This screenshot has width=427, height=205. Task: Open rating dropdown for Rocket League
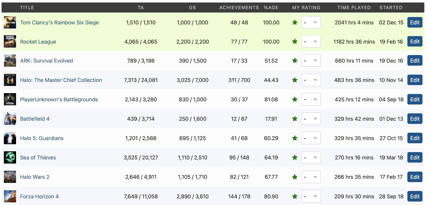click(311, 41)
